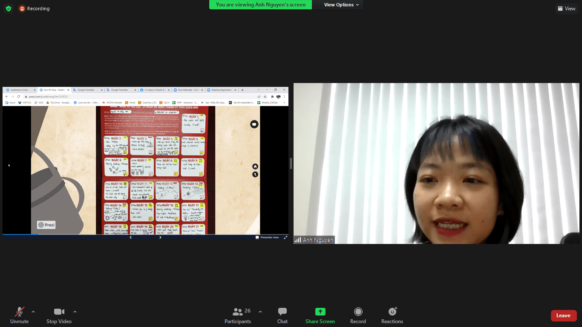582x327 pixels.
Task: Click the green Share Screen icon
Action: [x=320, y=312]
